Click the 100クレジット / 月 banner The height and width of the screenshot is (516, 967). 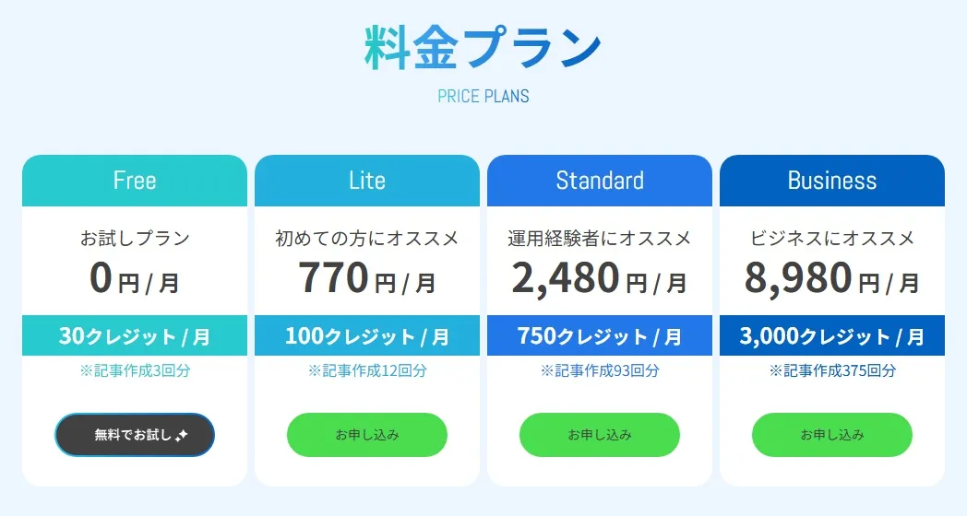pos(367,335)
